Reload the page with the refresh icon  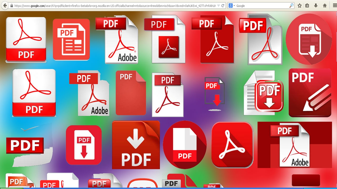(x=223, y=6)
